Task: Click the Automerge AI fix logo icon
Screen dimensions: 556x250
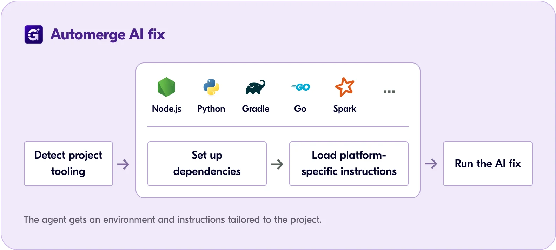Action: pos(34,34)
